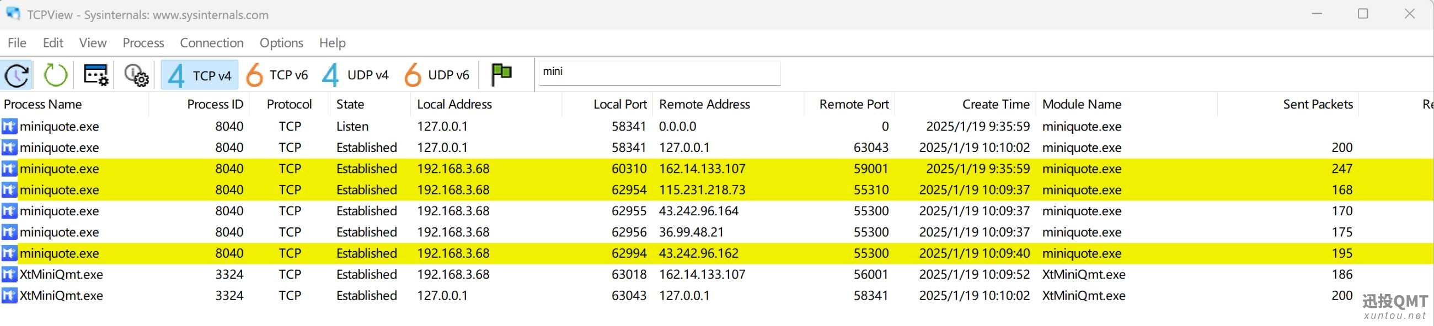Screen dimensions: 1434x326
Task: Click XtMiniQmt.exe icon in local port 63043 row
Action: 9,296
